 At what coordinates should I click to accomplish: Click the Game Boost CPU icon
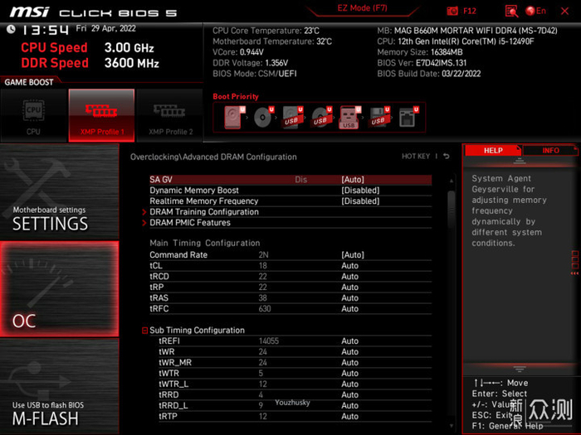coord(33,113)
